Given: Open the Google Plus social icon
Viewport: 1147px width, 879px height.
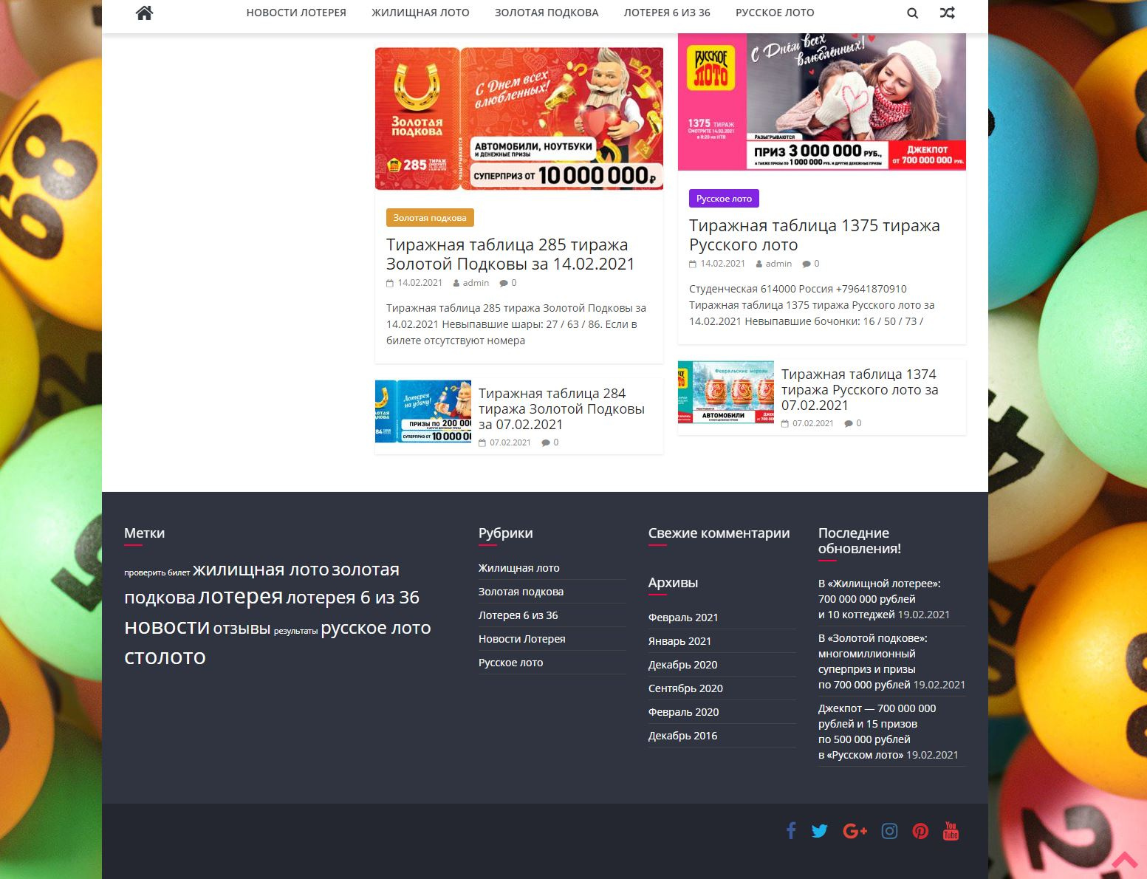Looking at the screenshot, I should [x=855, y=831].
